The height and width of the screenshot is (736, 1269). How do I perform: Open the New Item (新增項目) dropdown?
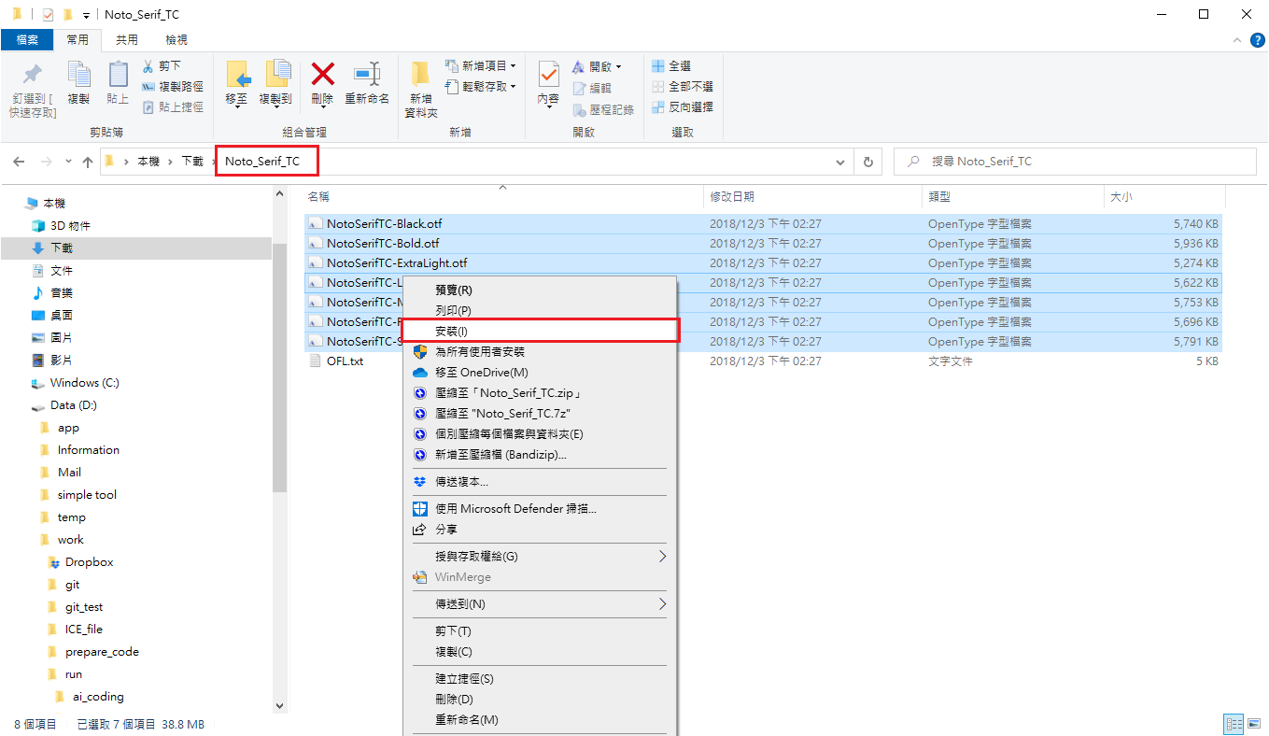pos(481,66)
